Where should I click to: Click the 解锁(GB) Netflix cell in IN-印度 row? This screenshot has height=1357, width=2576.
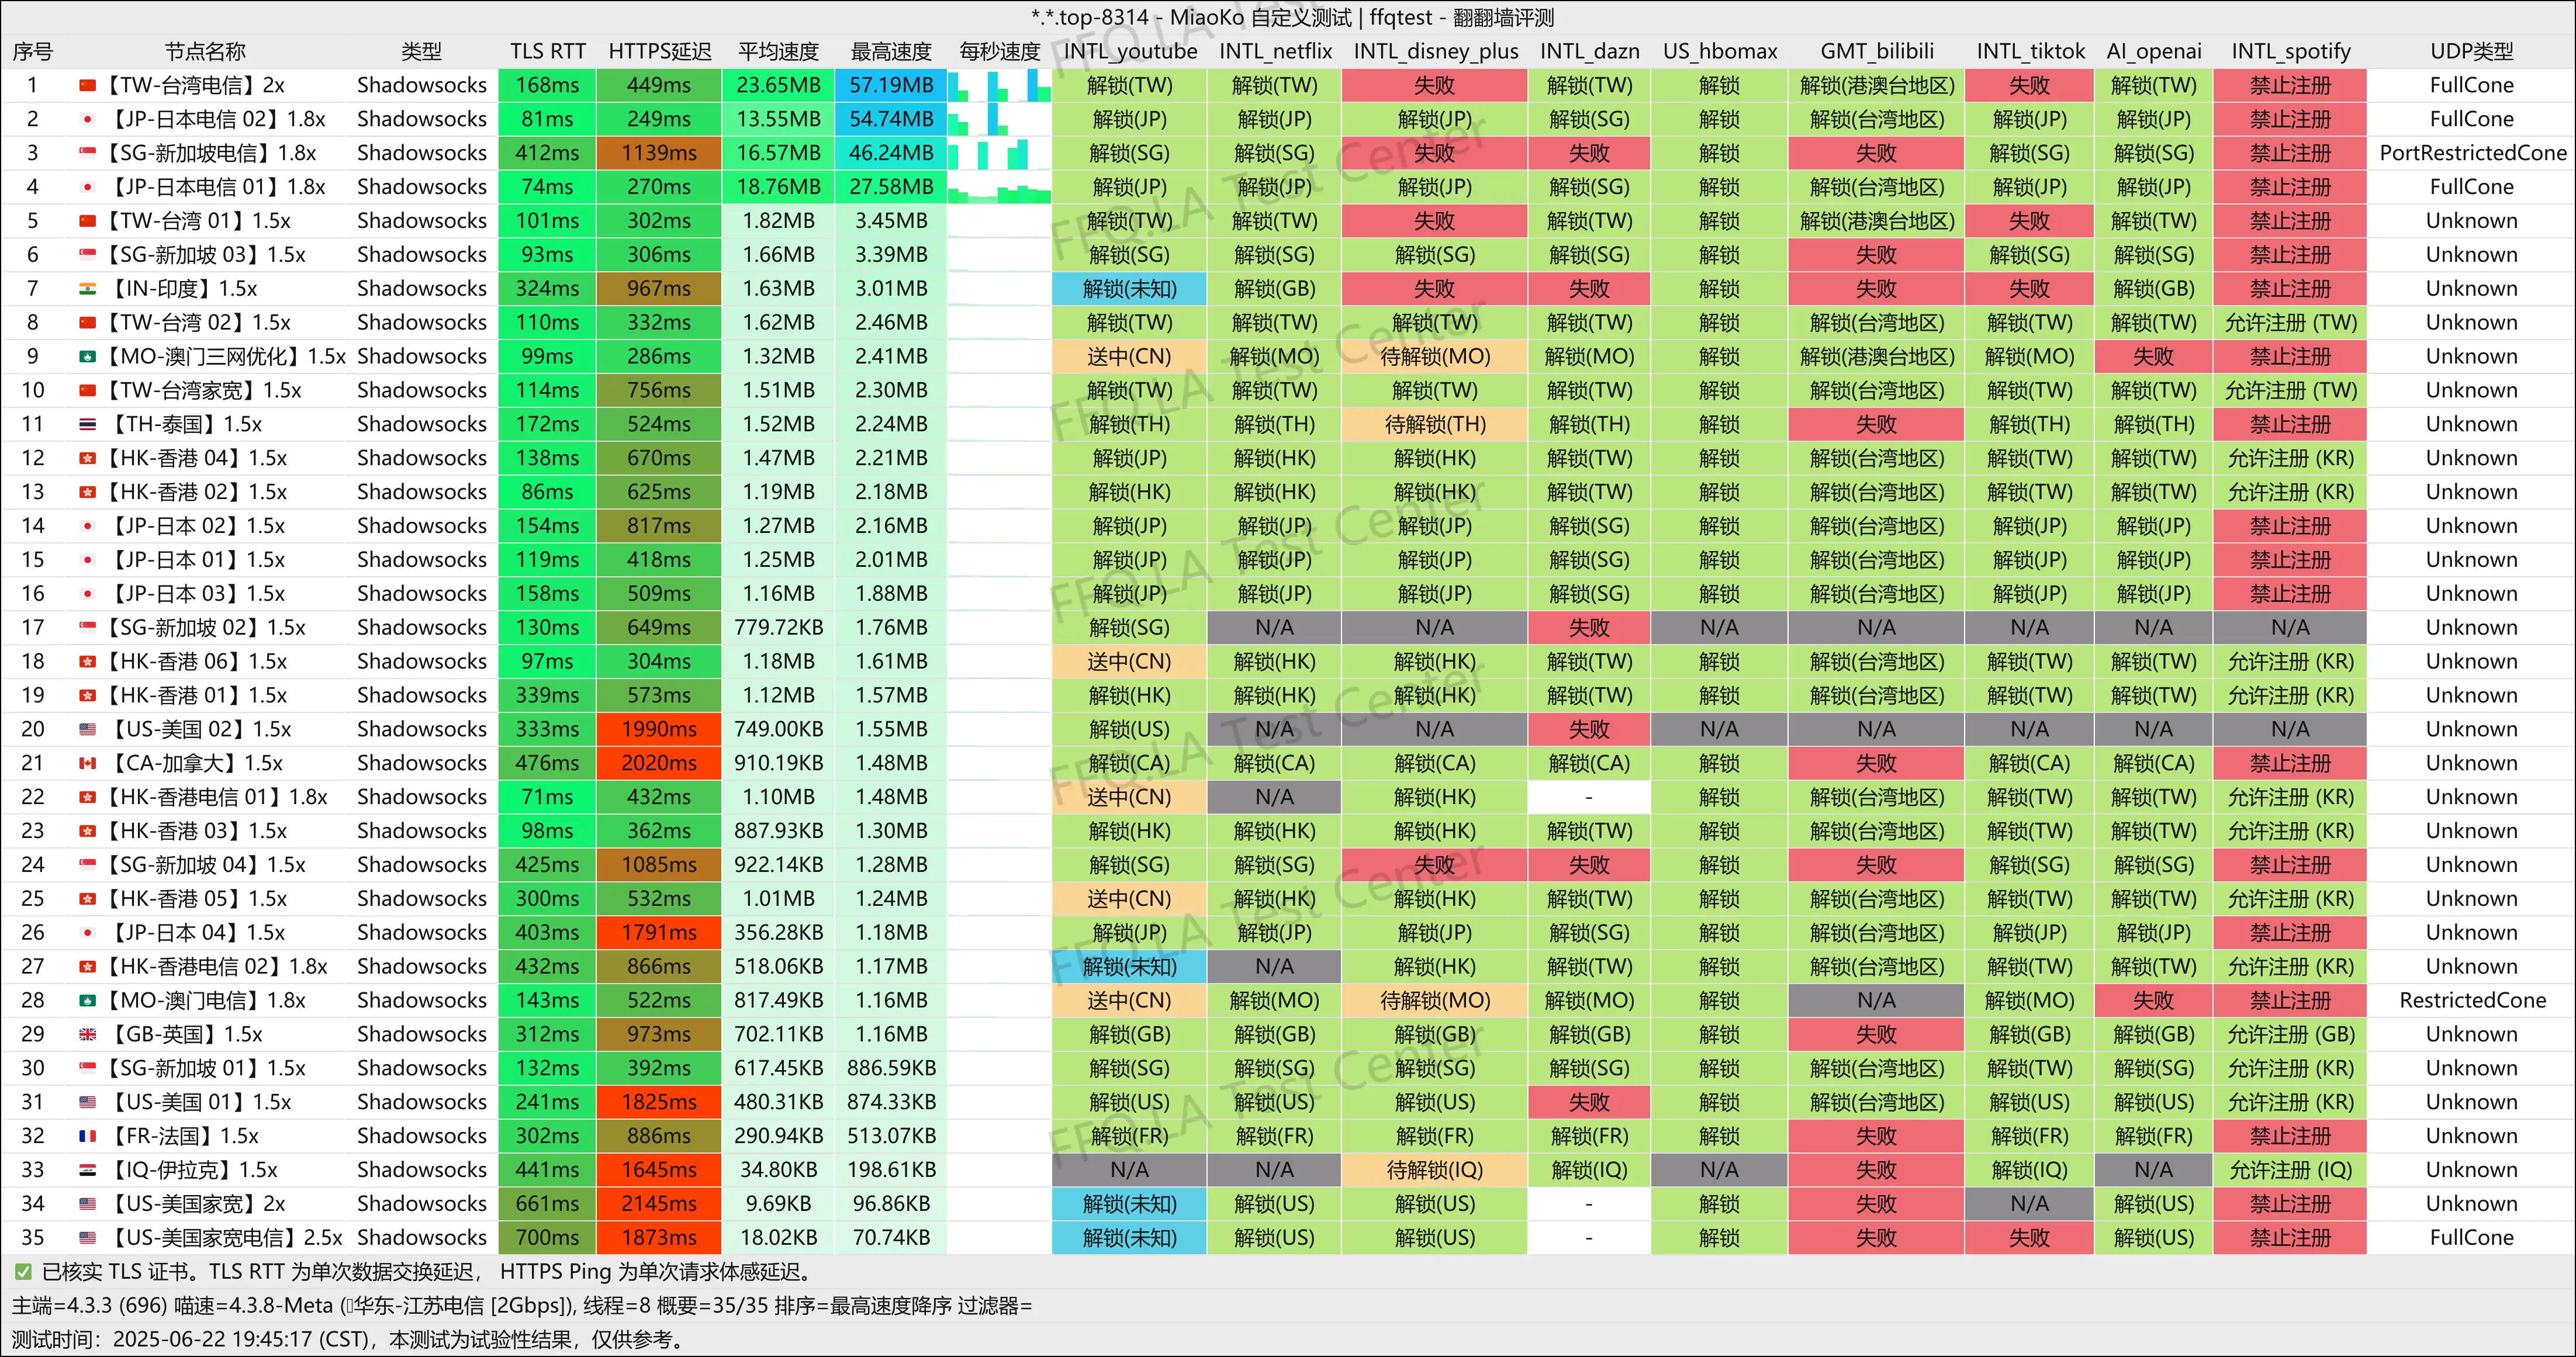click(1274, 289)
